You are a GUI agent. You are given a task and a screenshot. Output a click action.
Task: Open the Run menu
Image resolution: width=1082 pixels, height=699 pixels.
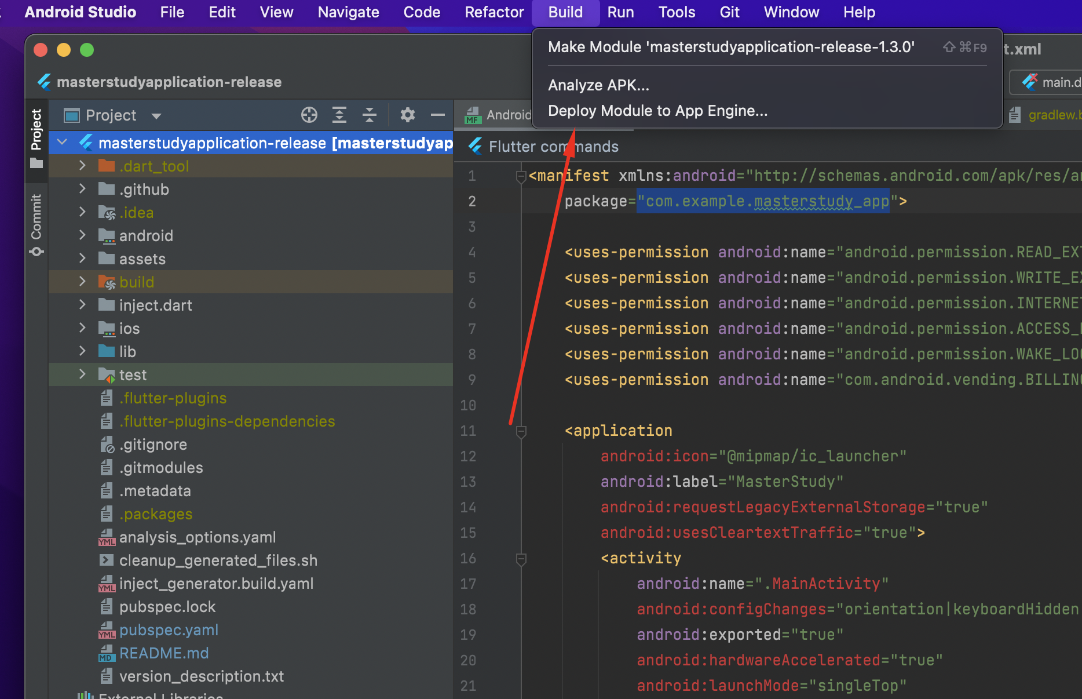tap(620, 12)
